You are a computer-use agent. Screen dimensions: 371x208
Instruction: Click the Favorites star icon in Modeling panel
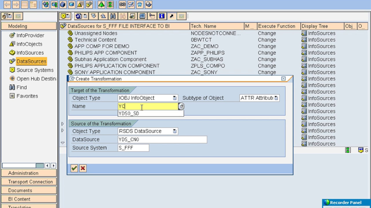coord(12,96)
